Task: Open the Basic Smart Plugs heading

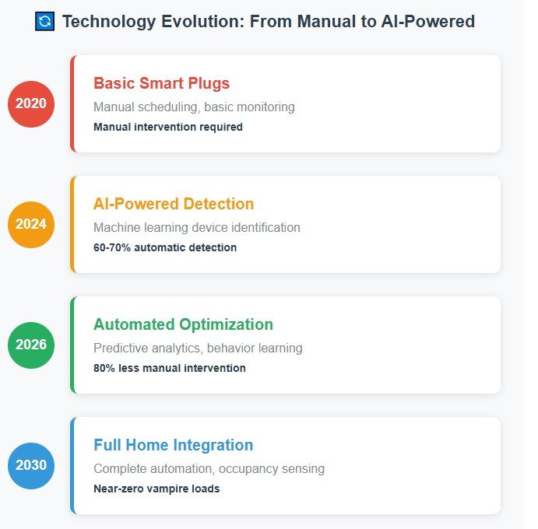Action: (162, 83)
